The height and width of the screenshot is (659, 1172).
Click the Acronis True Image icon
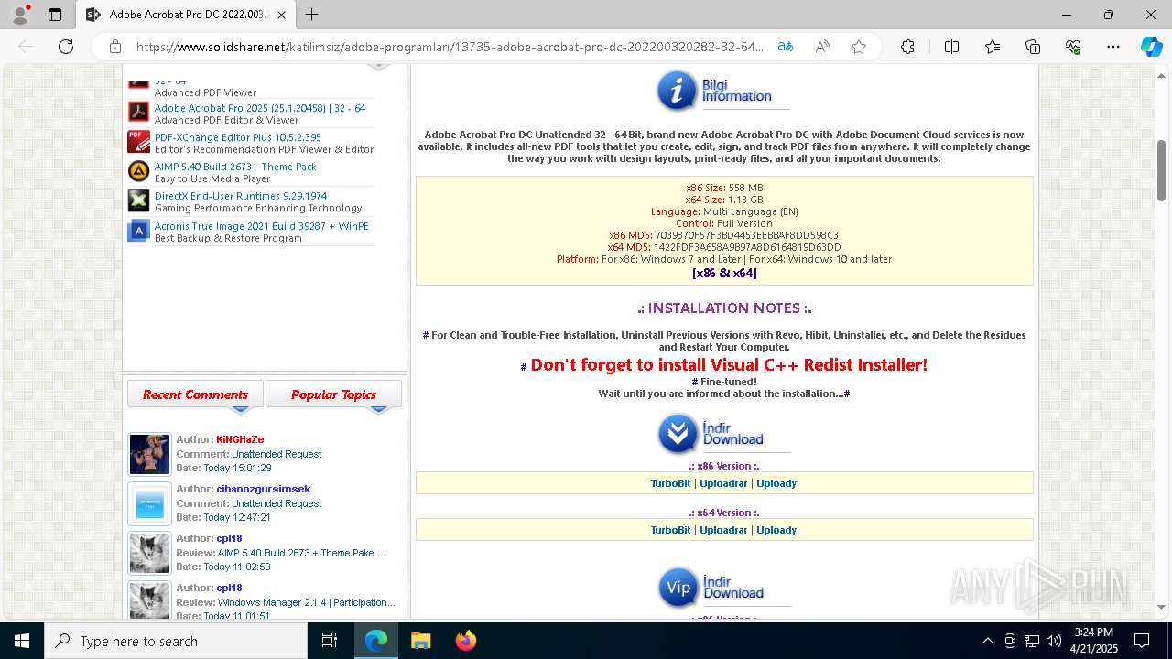coord(138,231)
